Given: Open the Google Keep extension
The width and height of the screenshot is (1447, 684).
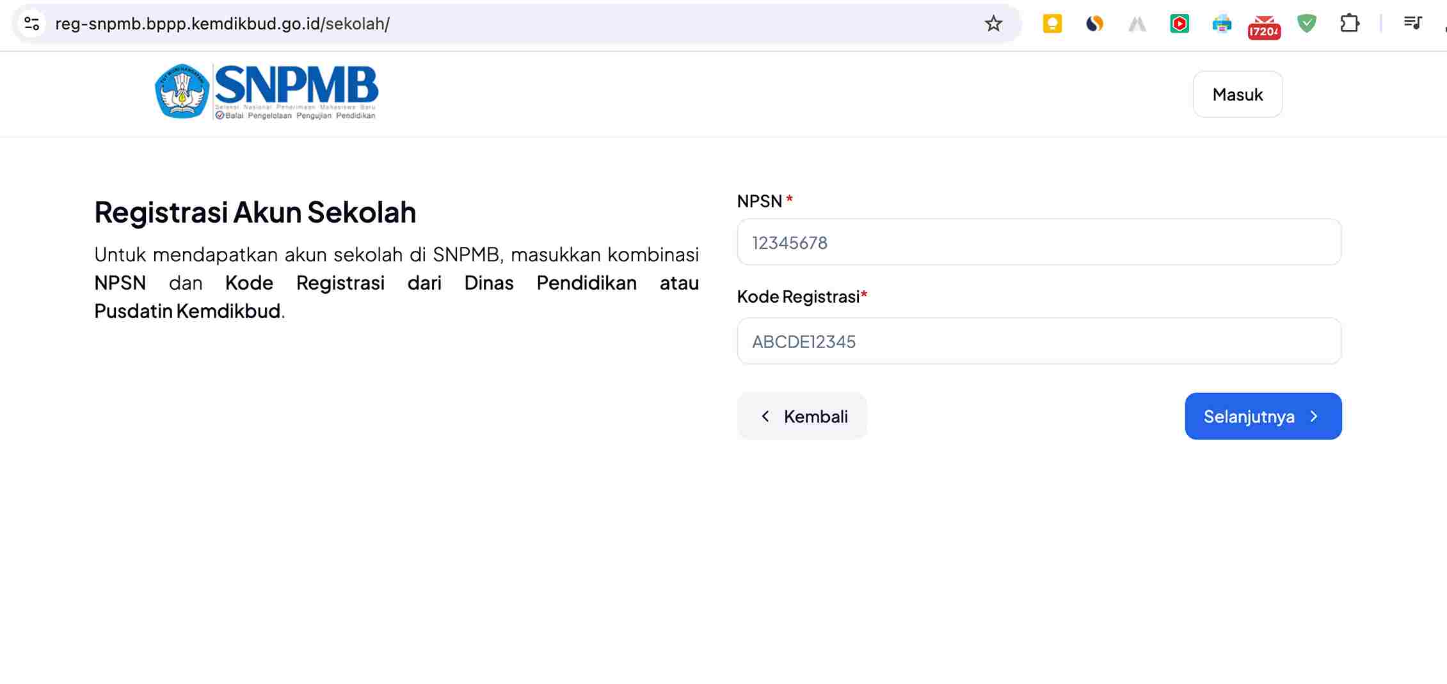Looking at the screenshot, I should (x=1052, y=24).
